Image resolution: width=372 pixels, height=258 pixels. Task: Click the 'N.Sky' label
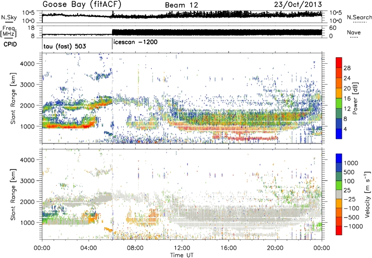pyautogui.click(x=9, y=17)
